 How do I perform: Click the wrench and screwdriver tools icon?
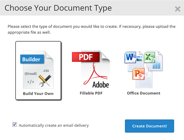44,80
